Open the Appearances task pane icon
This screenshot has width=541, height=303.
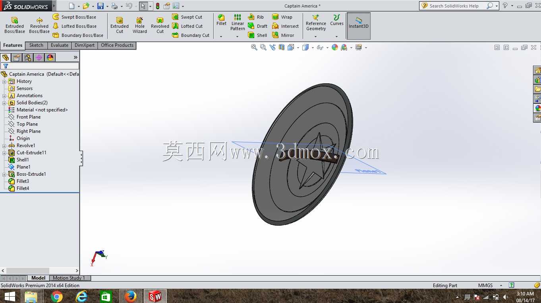click(537, 108)
